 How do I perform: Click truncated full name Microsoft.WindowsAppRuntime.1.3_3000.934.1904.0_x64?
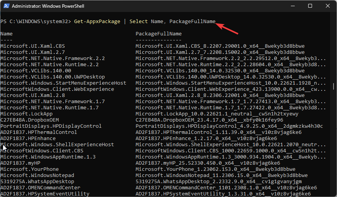click(x=231, y=157)
